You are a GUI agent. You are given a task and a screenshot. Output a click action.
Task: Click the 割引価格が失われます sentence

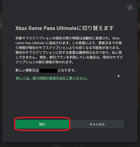45,62
